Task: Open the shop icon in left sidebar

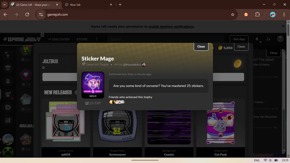Action: click(8, 68)
